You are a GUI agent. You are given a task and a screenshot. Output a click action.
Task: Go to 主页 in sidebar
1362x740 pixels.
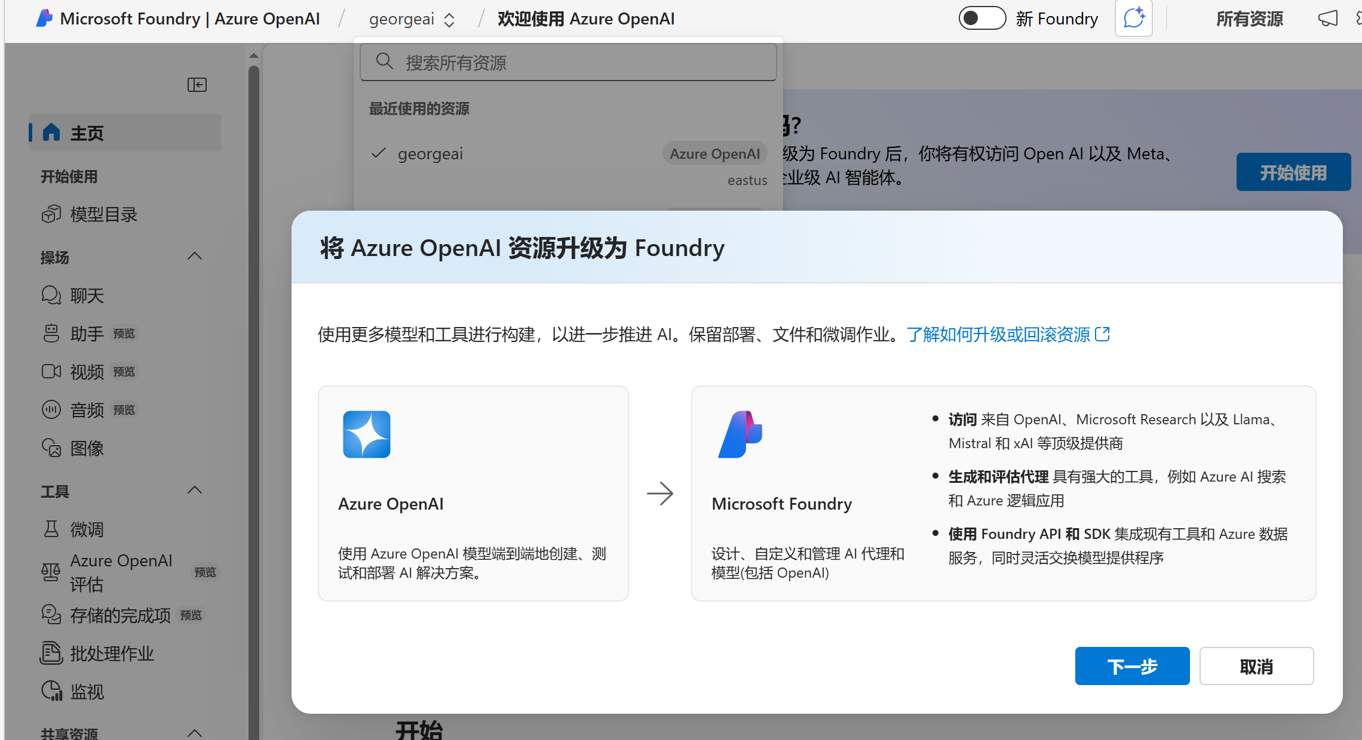pos(87,132)
